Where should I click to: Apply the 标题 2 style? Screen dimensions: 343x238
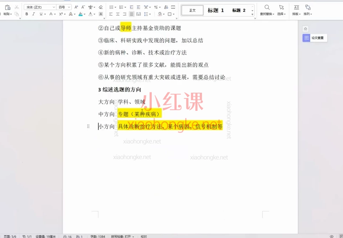pos(239,10)
